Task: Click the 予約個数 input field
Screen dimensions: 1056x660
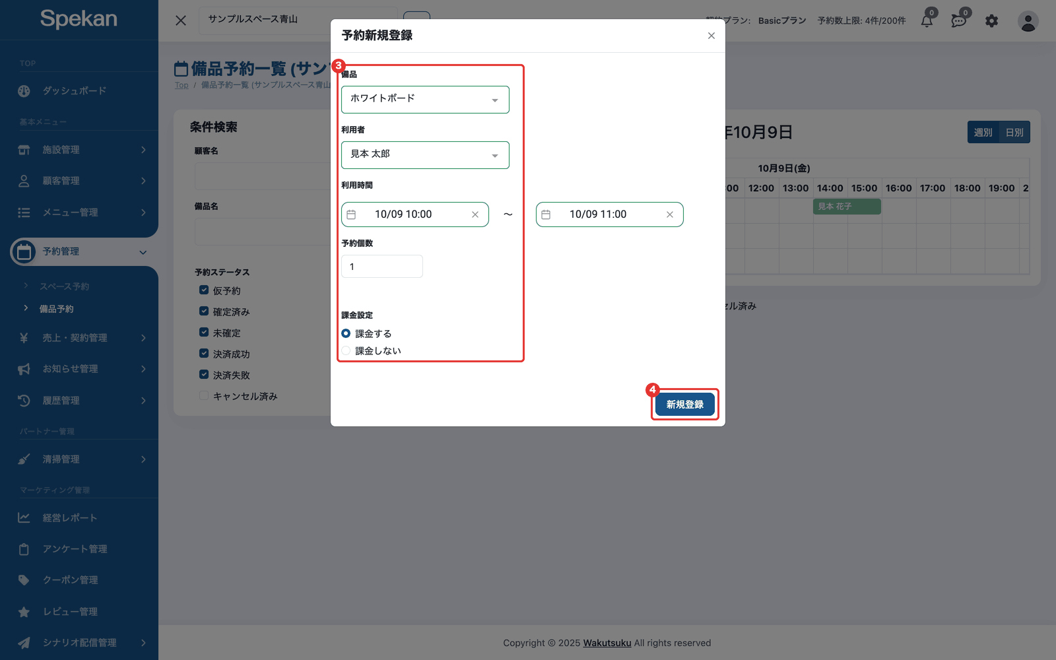Action: click(x=382, y=267)
